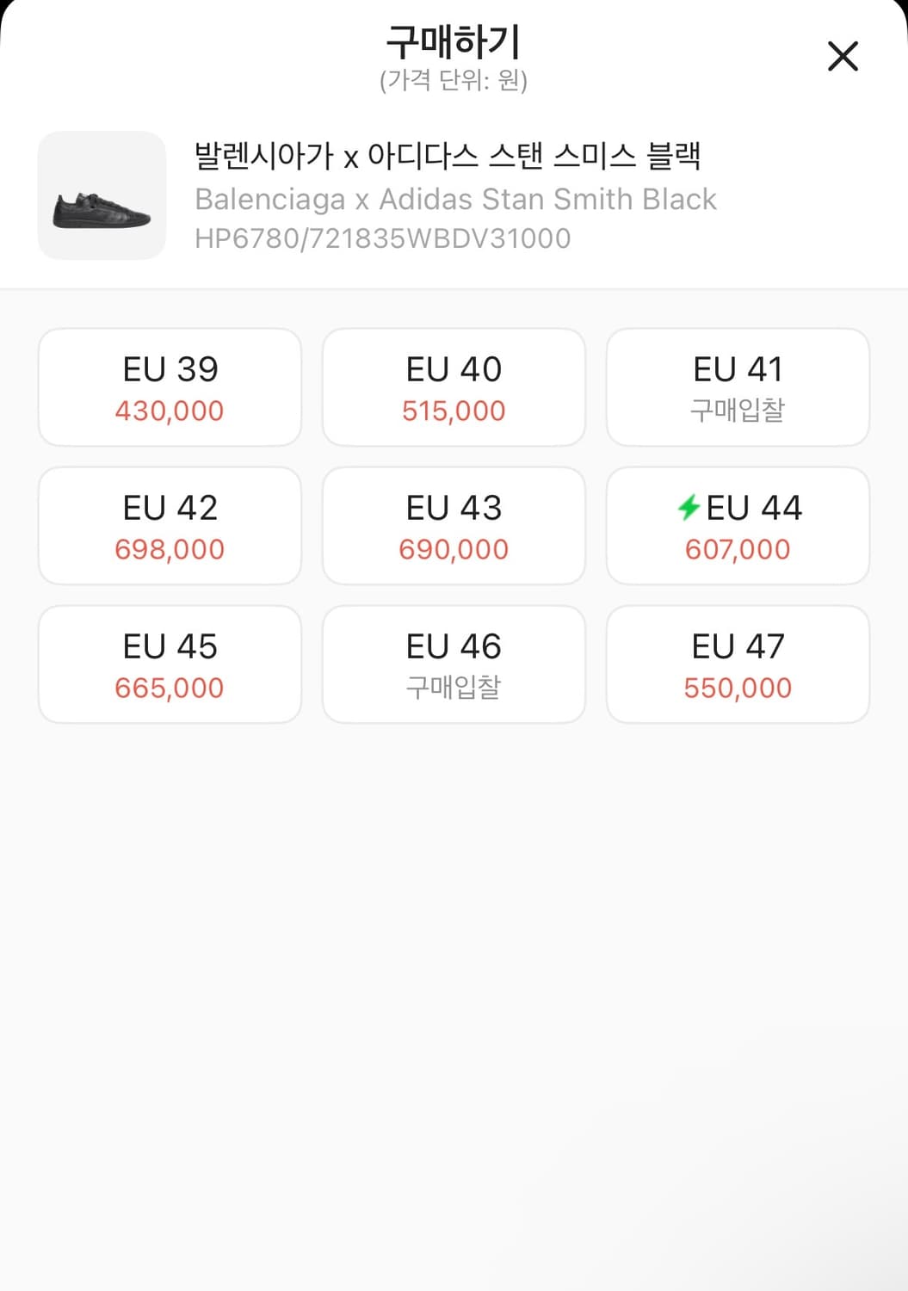Tap the model number HP6780/721835WBDV31000
The width and height of the screenshot is (908, 1291).
point(383,238)
